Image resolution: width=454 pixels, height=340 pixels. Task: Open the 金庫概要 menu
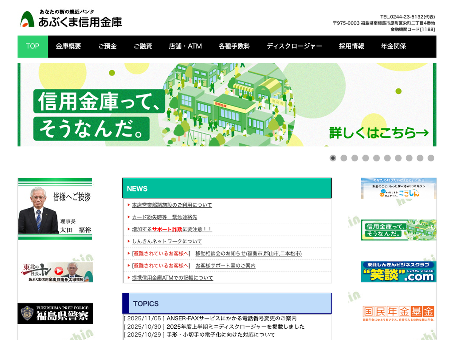point(68,46)
